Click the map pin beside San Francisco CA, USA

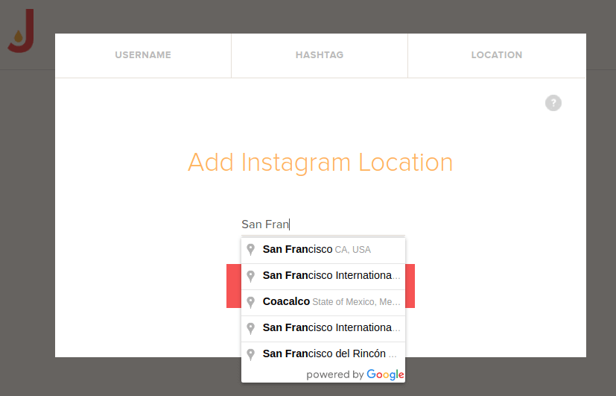pyautogui.click(x=250, y=250)
